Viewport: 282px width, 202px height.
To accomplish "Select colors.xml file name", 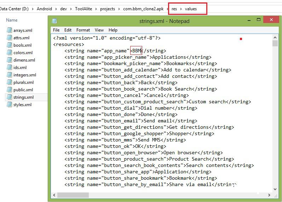I will coord(23,53).
